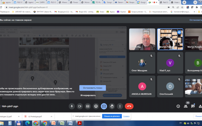Switch to the ПС-Роз browser tab

pyautogui.click(x=97, y=2)
